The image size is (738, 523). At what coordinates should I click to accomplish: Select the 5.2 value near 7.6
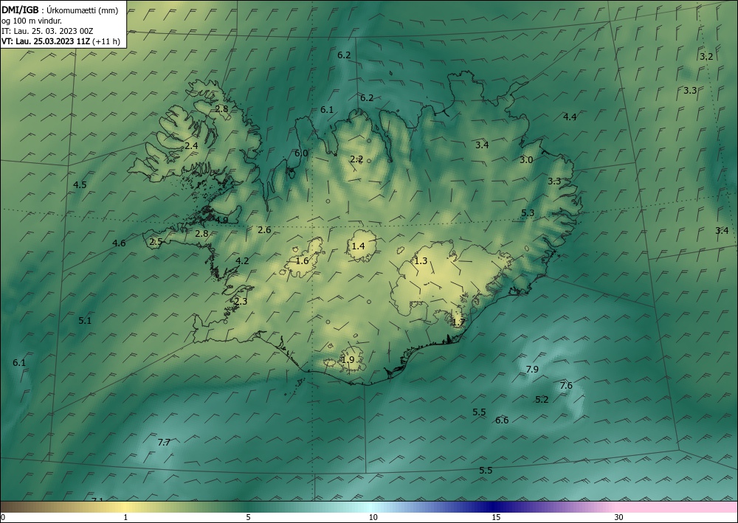point(542,400)
